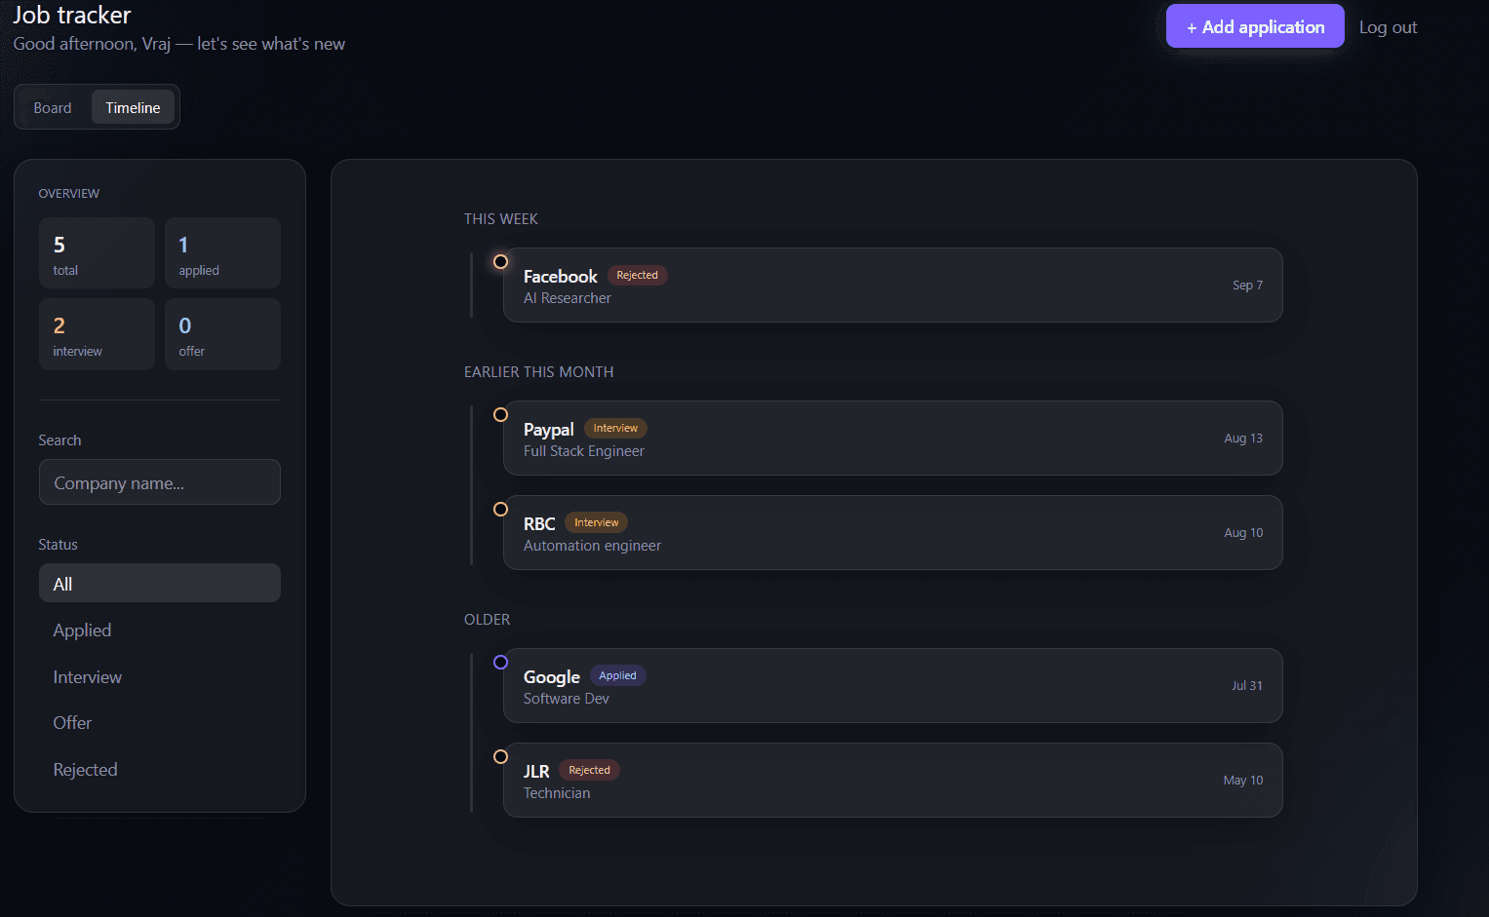Click the THIS WEEK section heading
Screen dimensions: 1489x917
click(501, 218)
